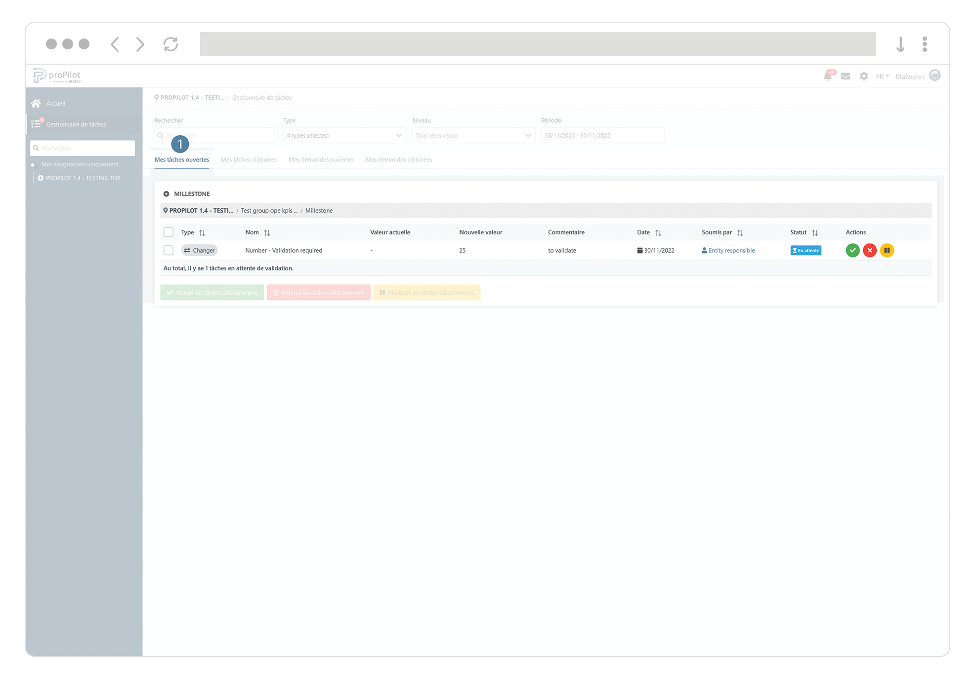Open the mail envelope icon

(846, 76)
